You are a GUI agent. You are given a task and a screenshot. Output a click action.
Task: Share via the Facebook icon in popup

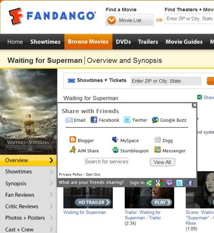coord(94,120)
